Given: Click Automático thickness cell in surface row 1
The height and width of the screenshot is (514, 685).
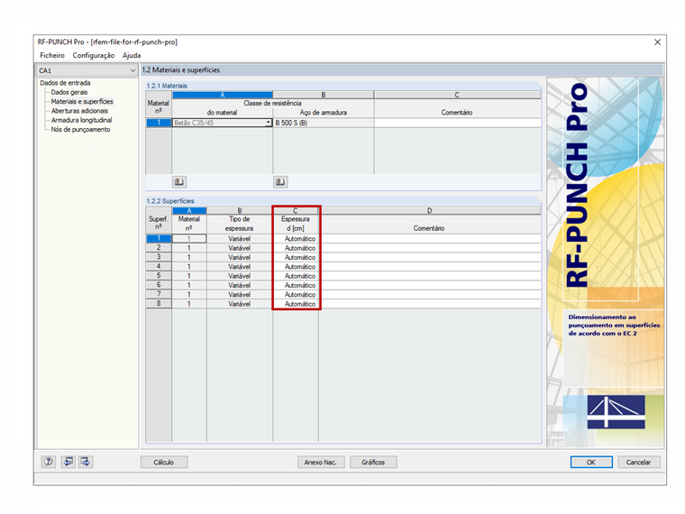Looking at the screenshot, I should tap(297, 239).
